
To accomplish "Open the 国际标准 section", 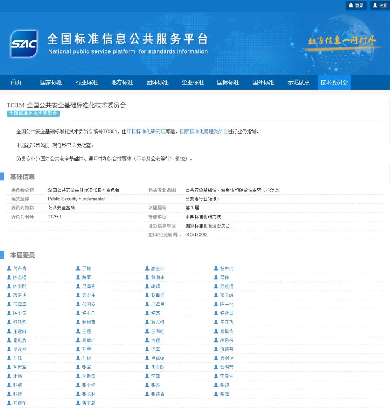I will 228,82.
